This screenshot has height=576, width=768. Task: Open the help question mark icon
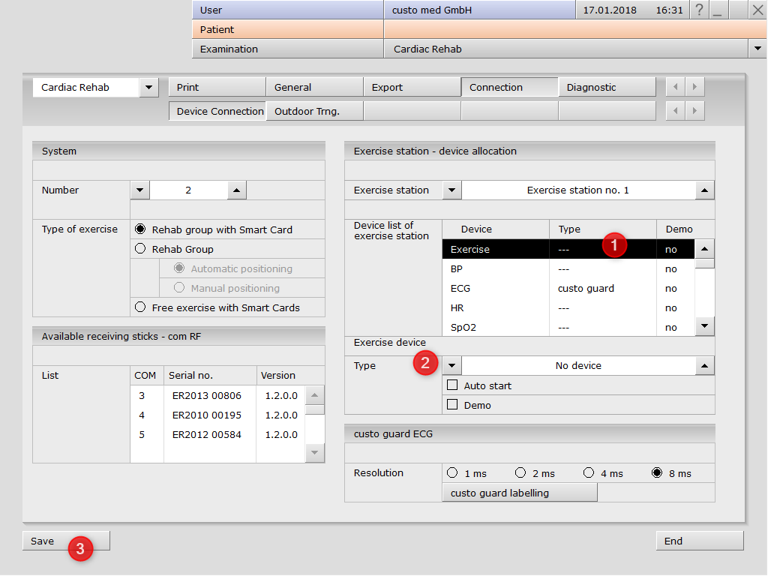click(x=699, y=10)
